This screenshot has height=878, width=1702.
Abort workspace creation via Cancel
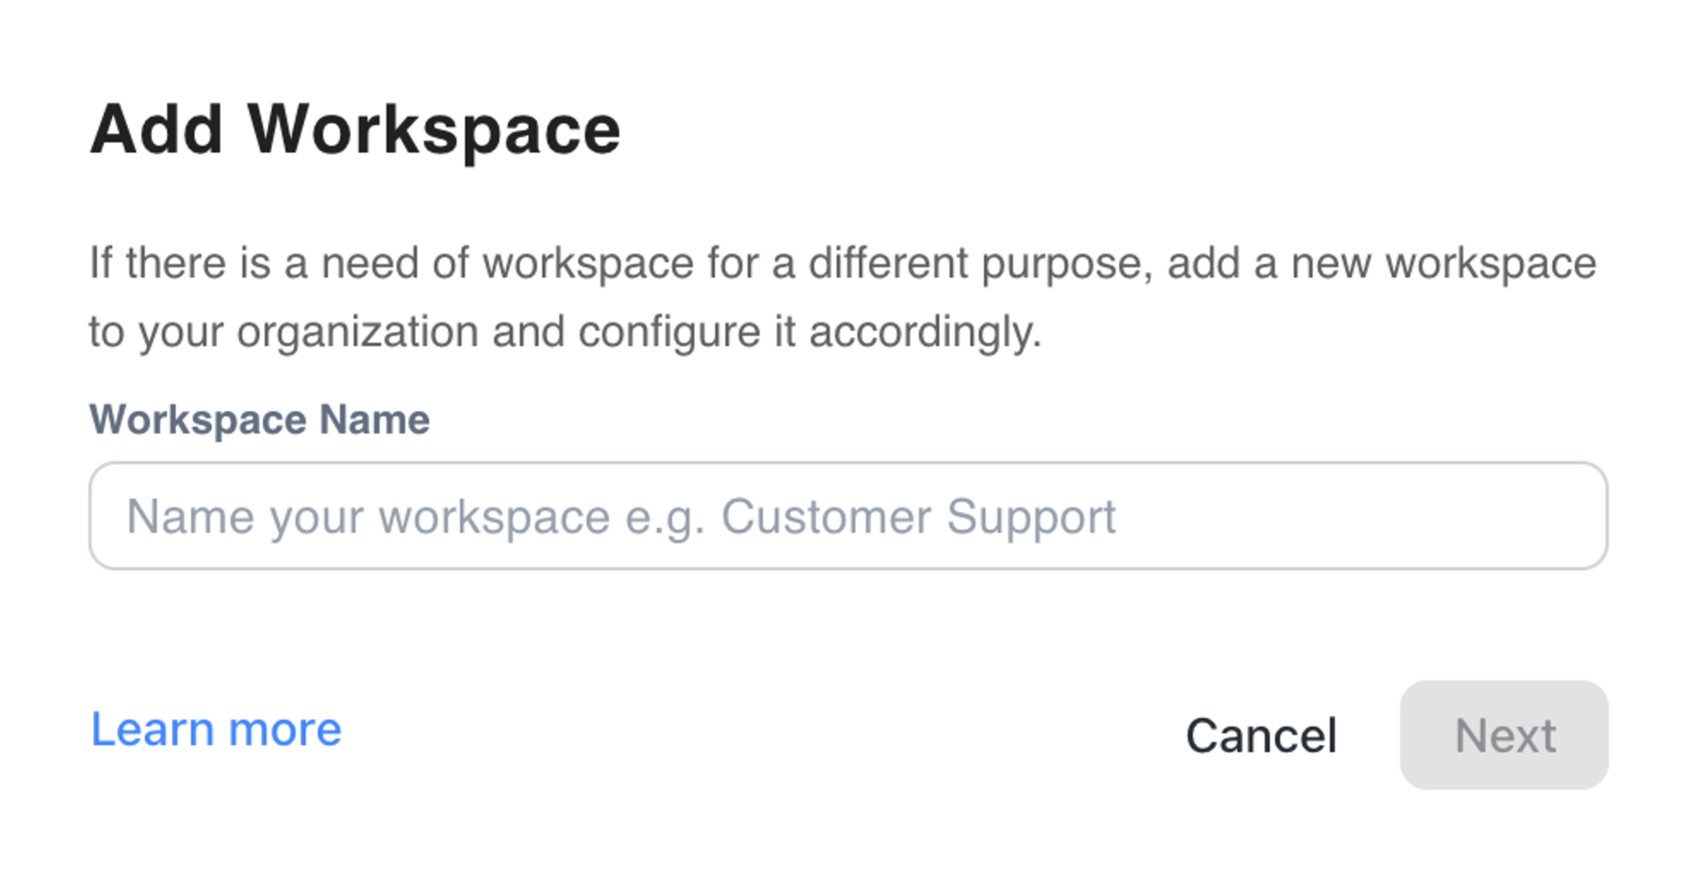(x=1260, y=735)
